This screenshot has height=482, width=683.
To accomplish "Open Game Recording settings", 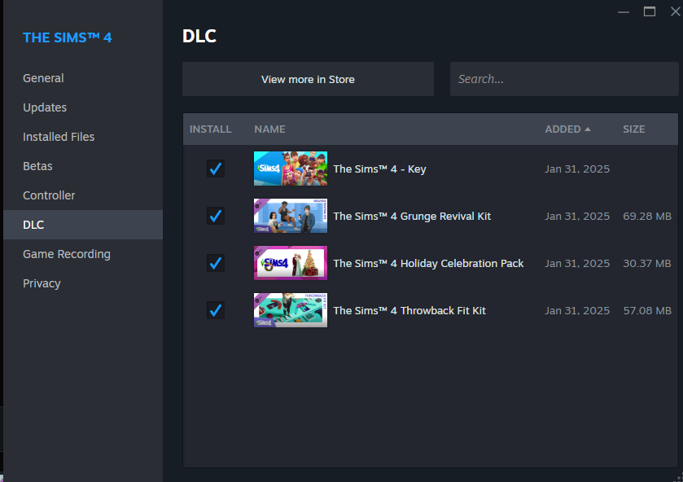I will coord(83,254).
